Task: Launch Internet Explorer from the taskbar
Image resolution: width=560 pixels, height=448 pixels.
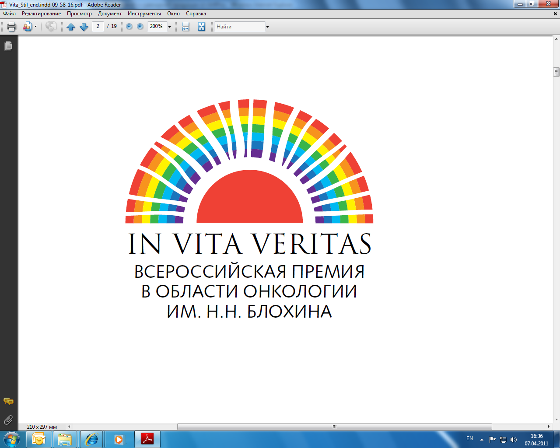Action: click(92, 439)
